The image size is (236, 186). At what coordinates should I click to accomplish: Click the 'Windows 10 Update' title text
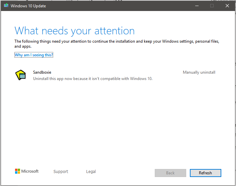28,6
